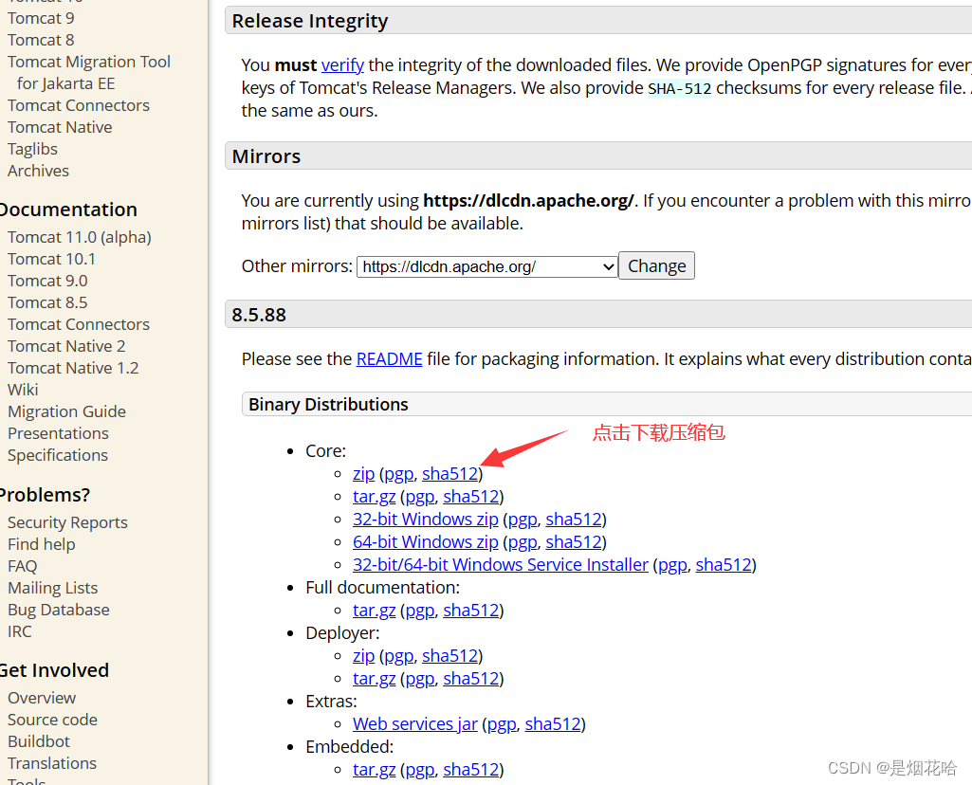Open the Translations link

pyautogui.click(x=52, y=763)
